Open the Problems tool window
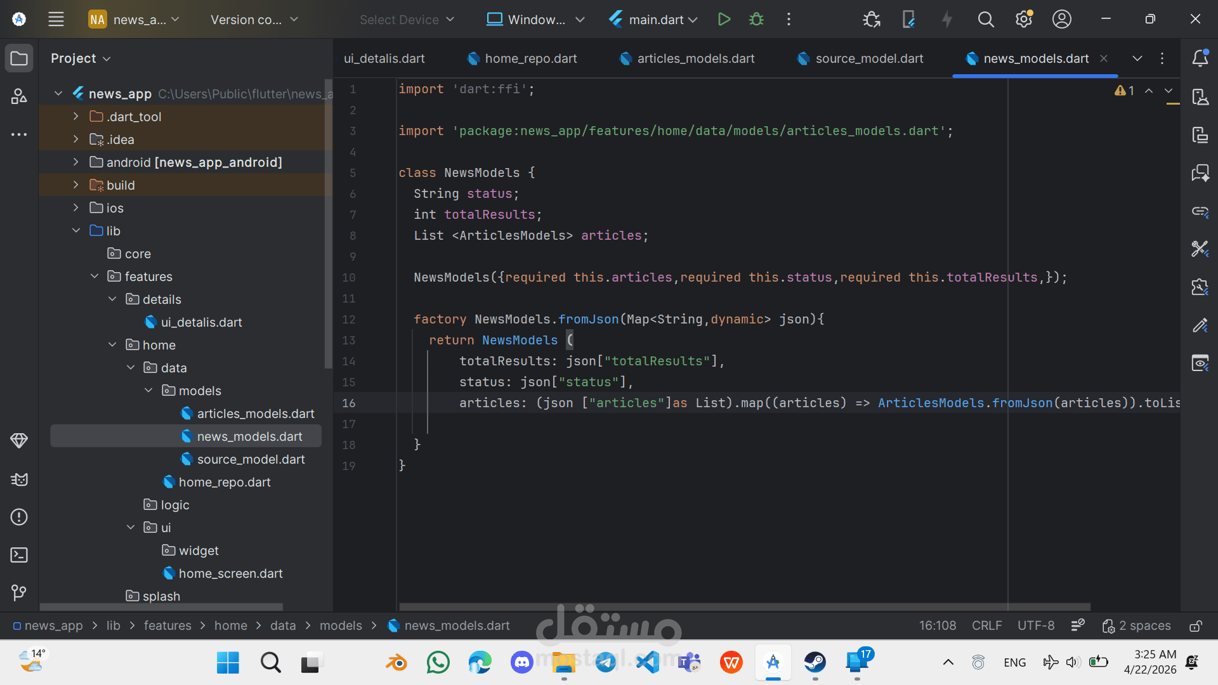This screenshot has width=1218, height=685. tap(19, 517)
